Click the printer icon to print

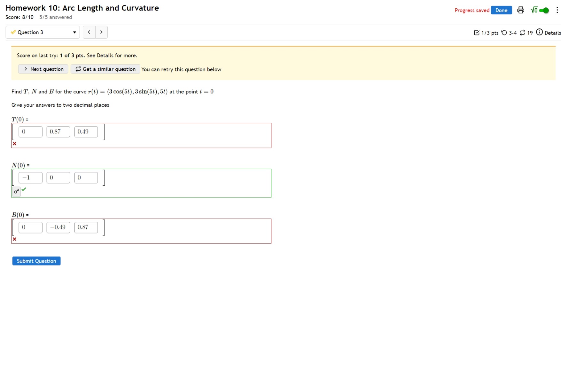[520, 10]
